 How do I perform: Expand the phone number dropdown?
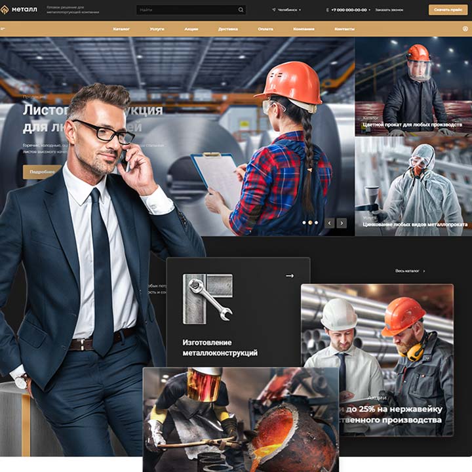click(349, 10)
